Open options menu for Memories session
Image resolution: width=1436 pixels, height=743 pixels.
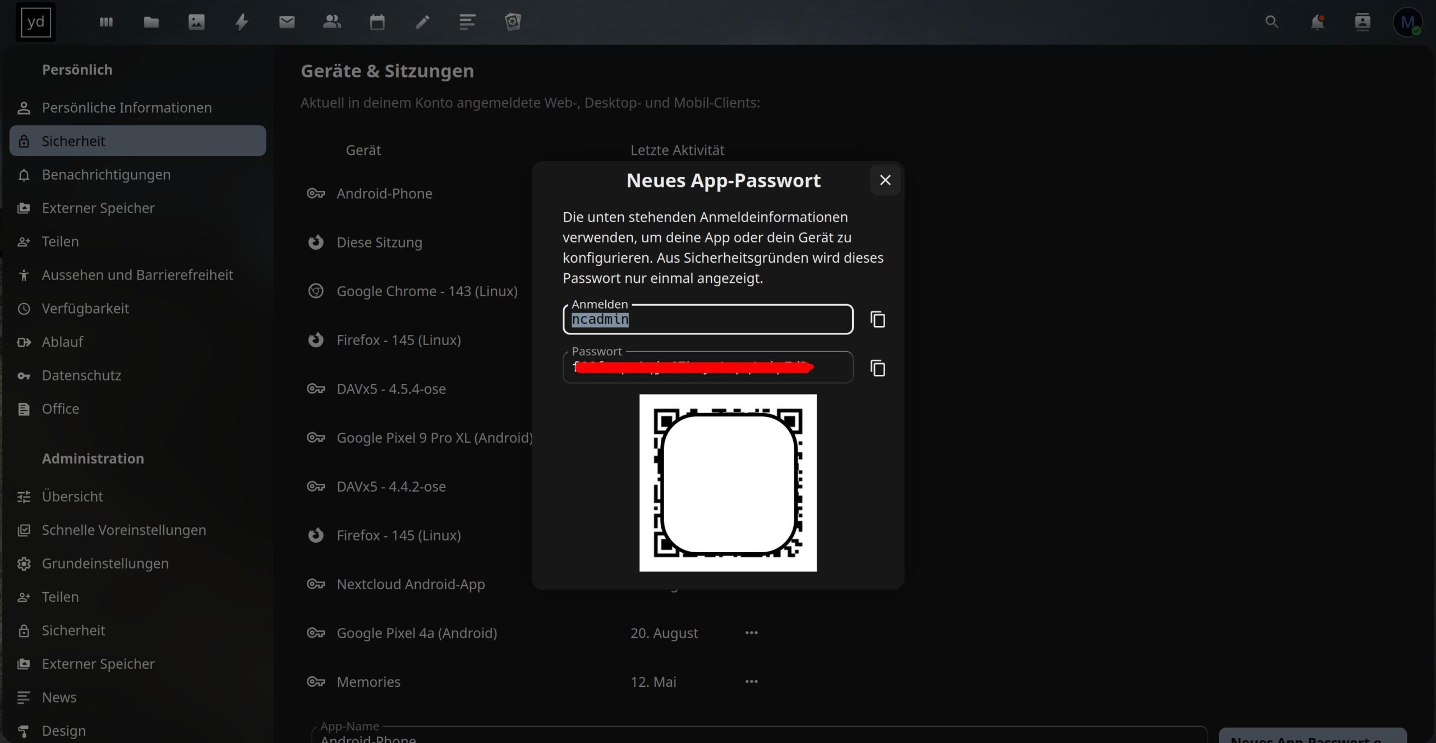click(x=751, y=682)
